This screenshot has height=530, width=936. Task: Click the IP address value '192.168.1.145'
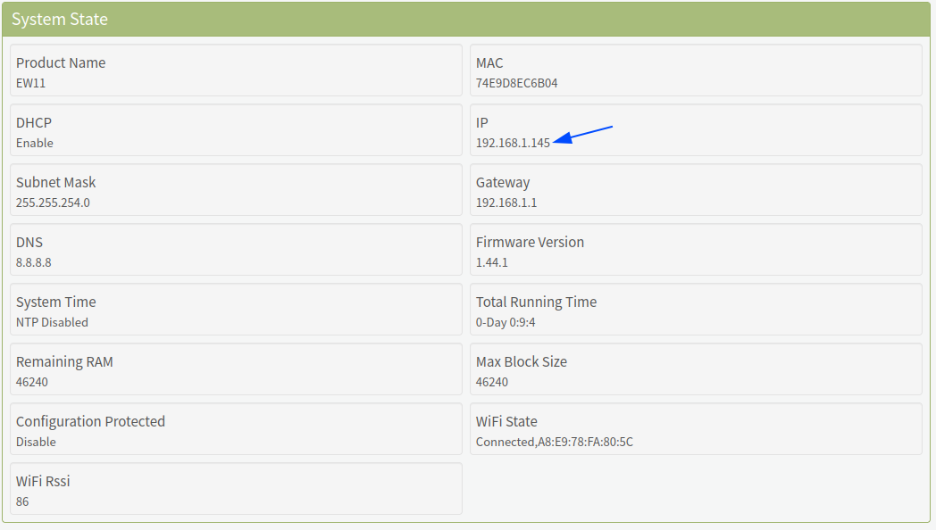pos(513,143)
